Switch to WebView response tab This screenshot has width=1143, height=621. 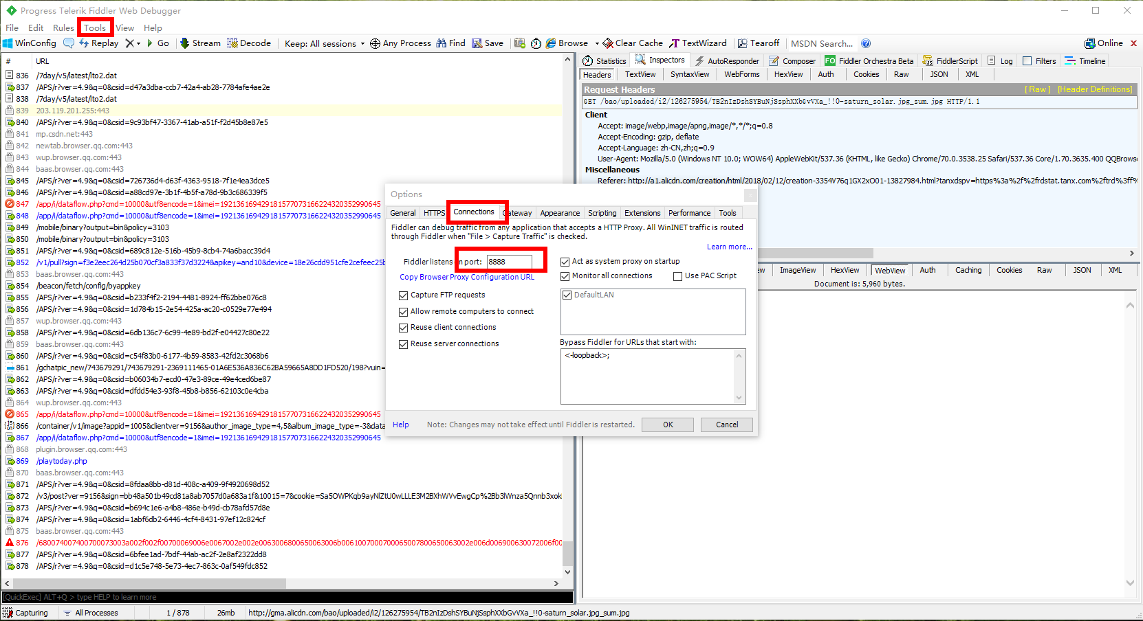point(890,271)
